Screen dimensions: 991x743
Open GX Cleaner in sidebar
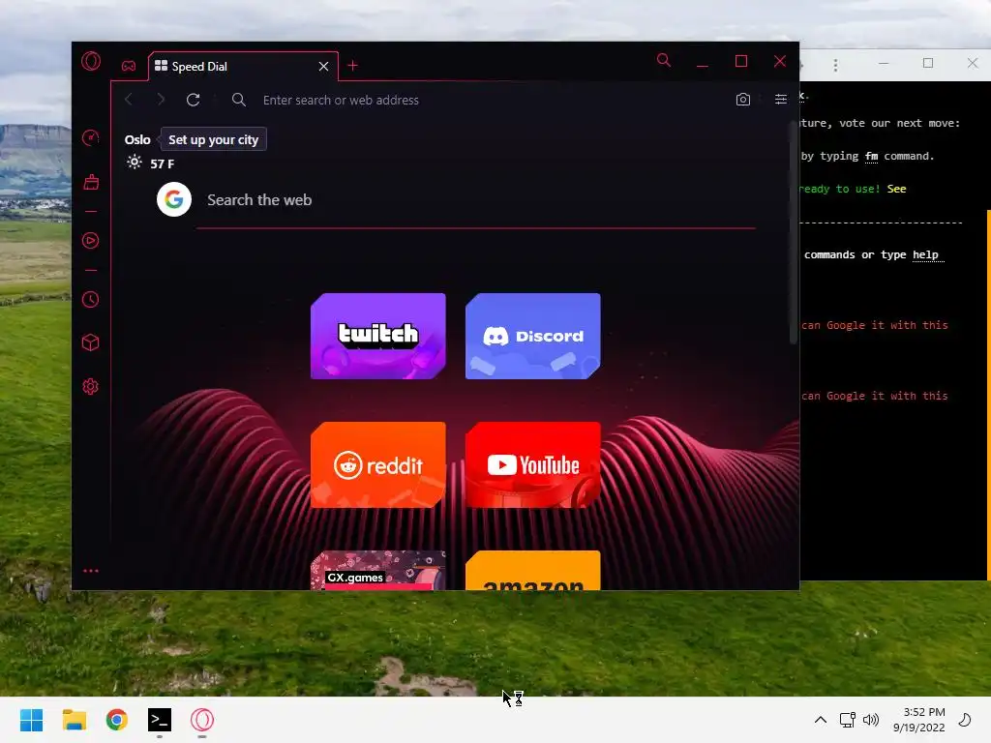(91, 183)
